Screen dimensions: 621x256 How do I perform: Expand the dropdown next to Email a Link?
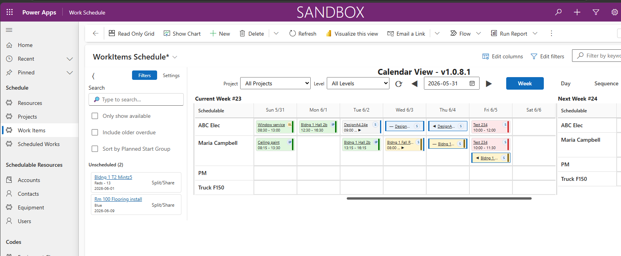tap(437, 33)
